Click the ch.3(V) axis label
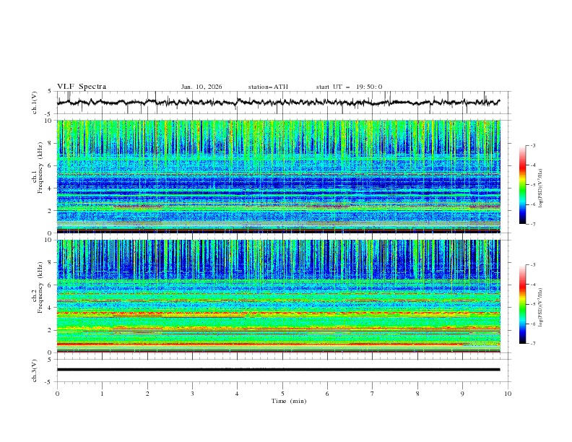The height and width of the screenshot is (442, 572). click(34, 370)
